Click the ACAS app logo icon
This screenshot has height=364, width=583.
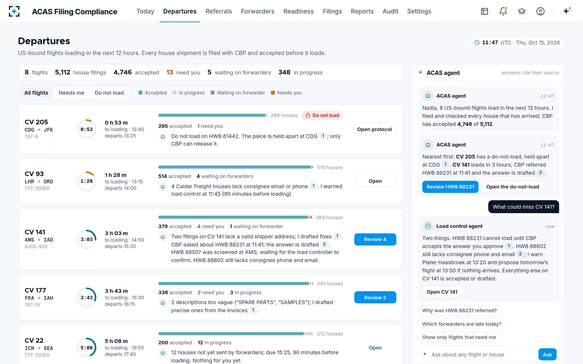coord(14,11)
